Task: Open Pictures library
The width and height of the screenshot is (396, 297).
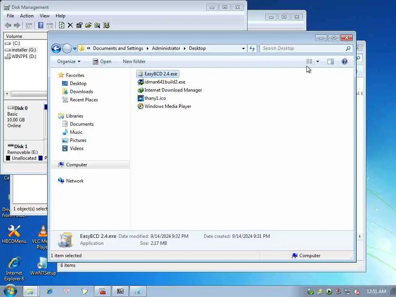Action: (x=74, y=140)
